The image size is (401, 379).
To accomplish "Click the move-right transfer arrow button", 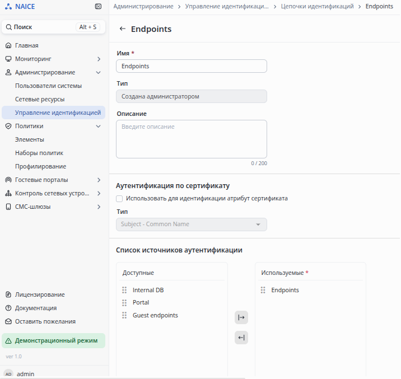I will (241, 317).
